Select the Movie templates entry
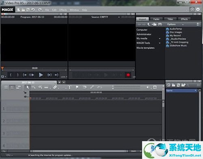 [145, 48]
